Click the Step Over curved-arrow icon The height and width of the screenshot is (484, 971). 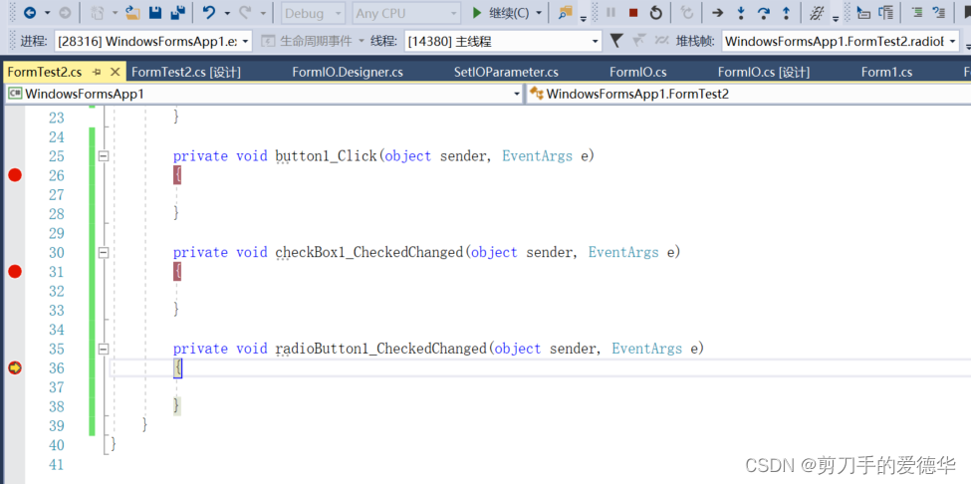click(764, 12)
